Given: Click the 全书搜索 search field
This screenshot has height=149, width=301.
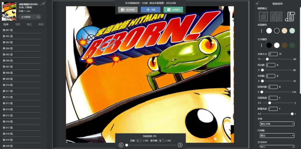Looking at the screenshot, I should point(30,17).
